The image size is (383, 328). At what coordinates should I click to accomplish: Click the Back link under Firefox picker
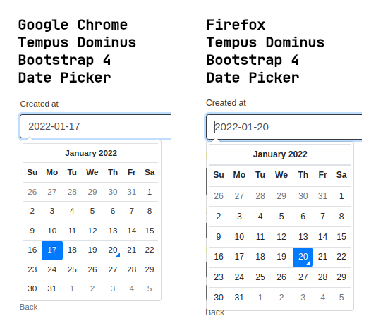pyautogui.click(x=215, y=312)
